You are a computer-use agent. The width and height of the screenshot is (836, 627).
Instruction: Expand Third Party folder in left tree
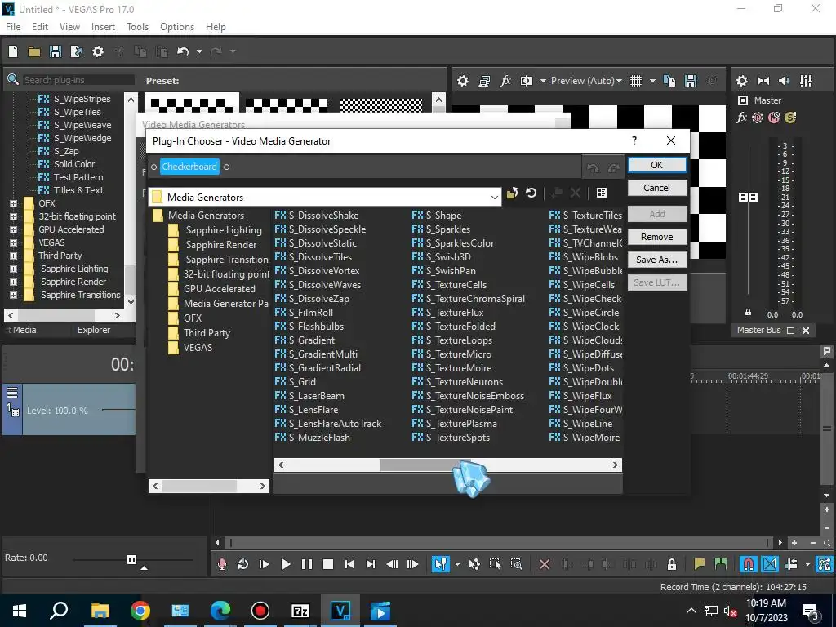pos(13,256)
